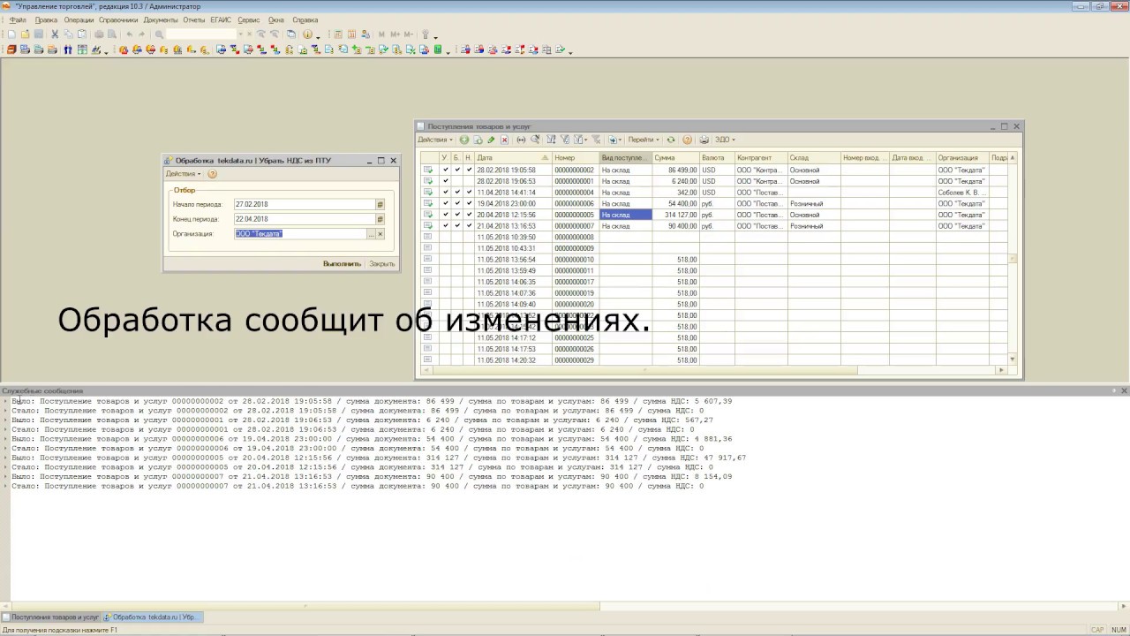Open ЭДО dropdown in receipts toolbar
The height and width of the screenshot is (636, 1130).
point(725,140)
